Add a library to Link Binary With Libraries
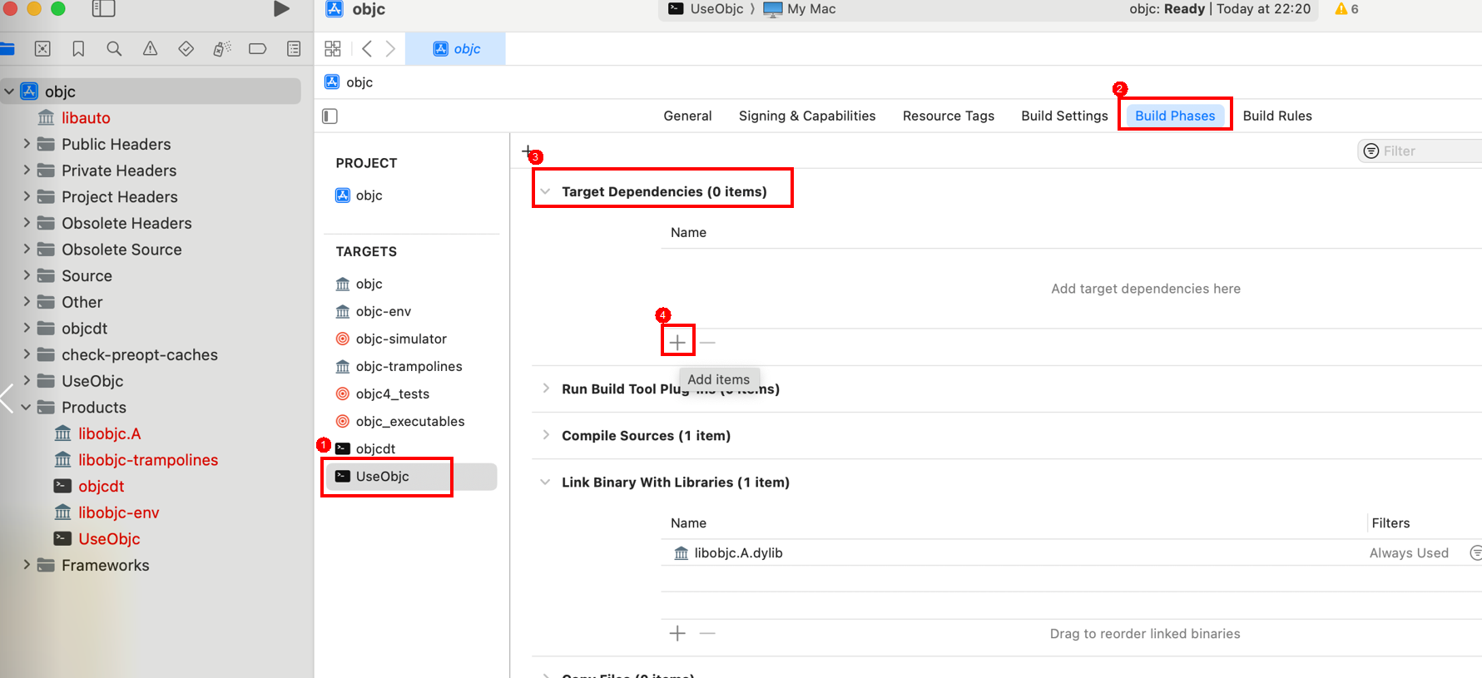The image size is (1482, 678). pos(677,634)
